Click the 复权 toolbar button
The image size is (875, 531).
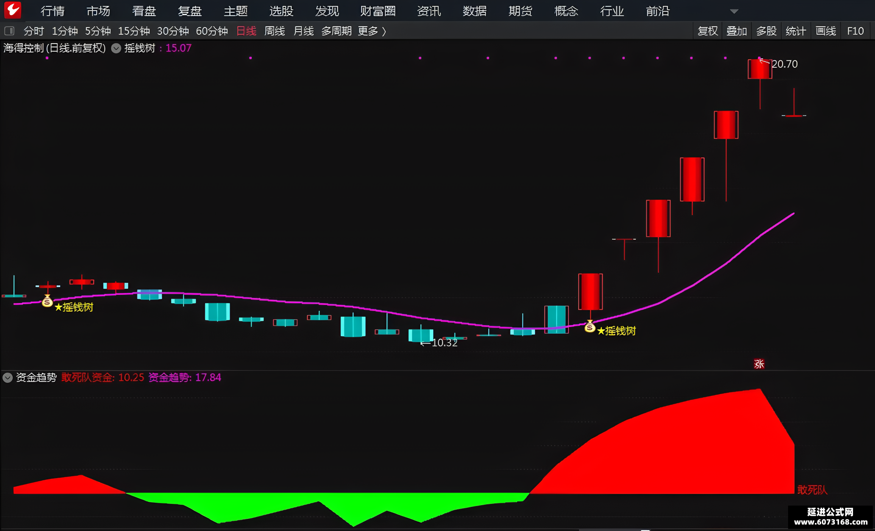coord(708,31)
